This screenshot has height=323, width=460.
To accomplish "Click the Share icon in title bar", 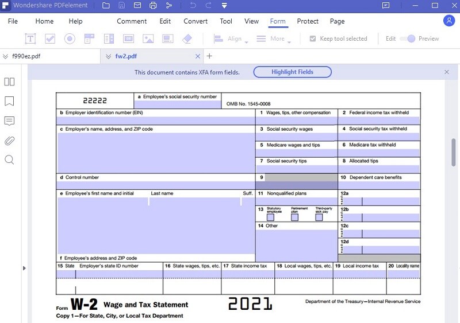I will [x=169, y=5].
